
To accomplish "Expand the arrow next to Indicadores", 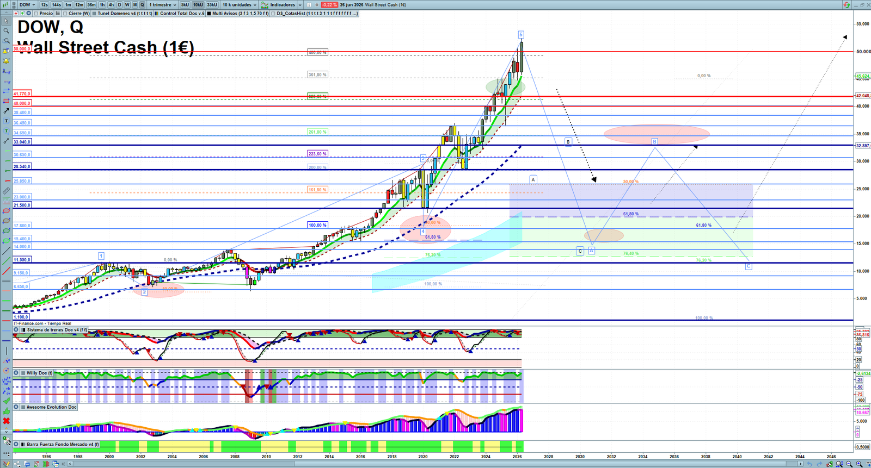I will pyautogui.click(x=300, y=4).
